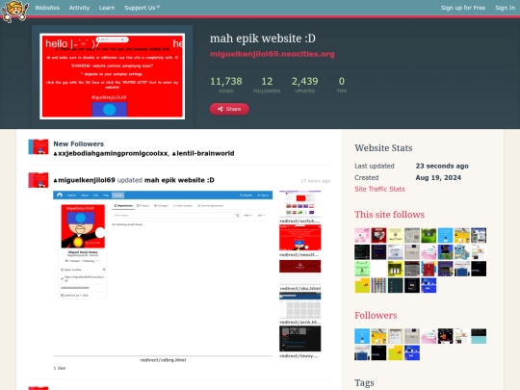The width and height of the screenshot is (520, 390).
Task: Click the Sign In link
Action: click(506, 8)
